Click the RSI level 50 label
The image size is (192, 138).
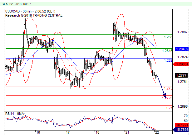pyautogui.click(x=186, y=121)
